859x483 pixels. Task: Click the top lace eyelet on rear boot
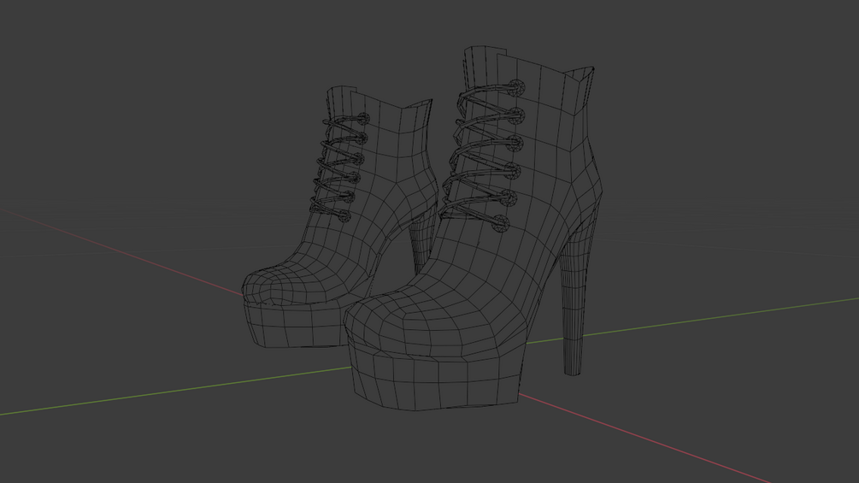pos(364,119)
